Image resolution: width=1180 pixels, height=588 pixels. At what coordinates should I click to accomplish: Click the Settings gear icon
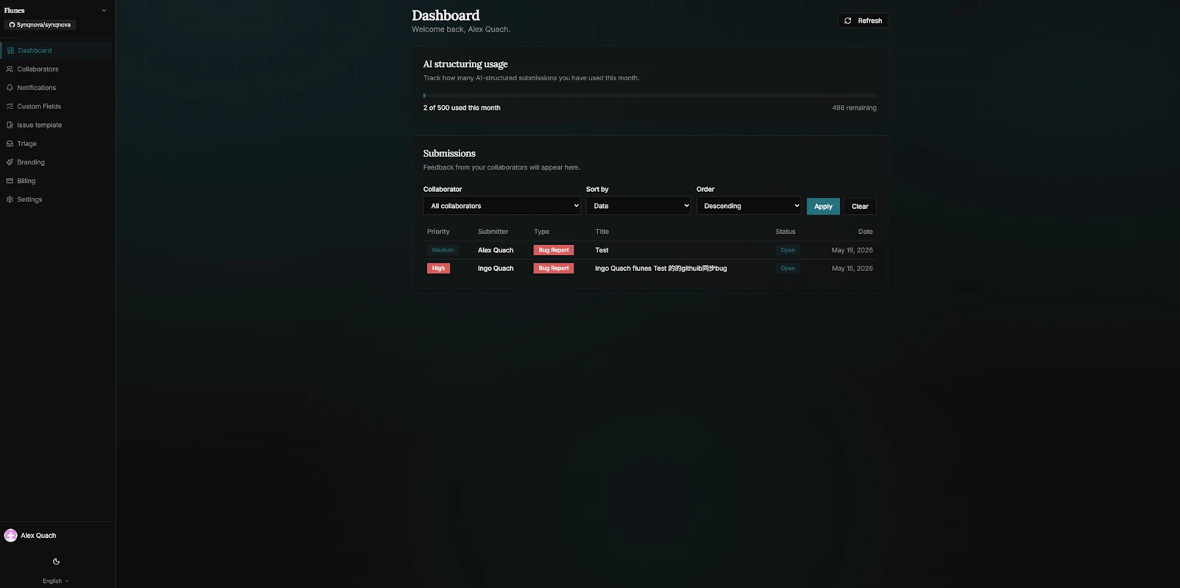[10, 200]
